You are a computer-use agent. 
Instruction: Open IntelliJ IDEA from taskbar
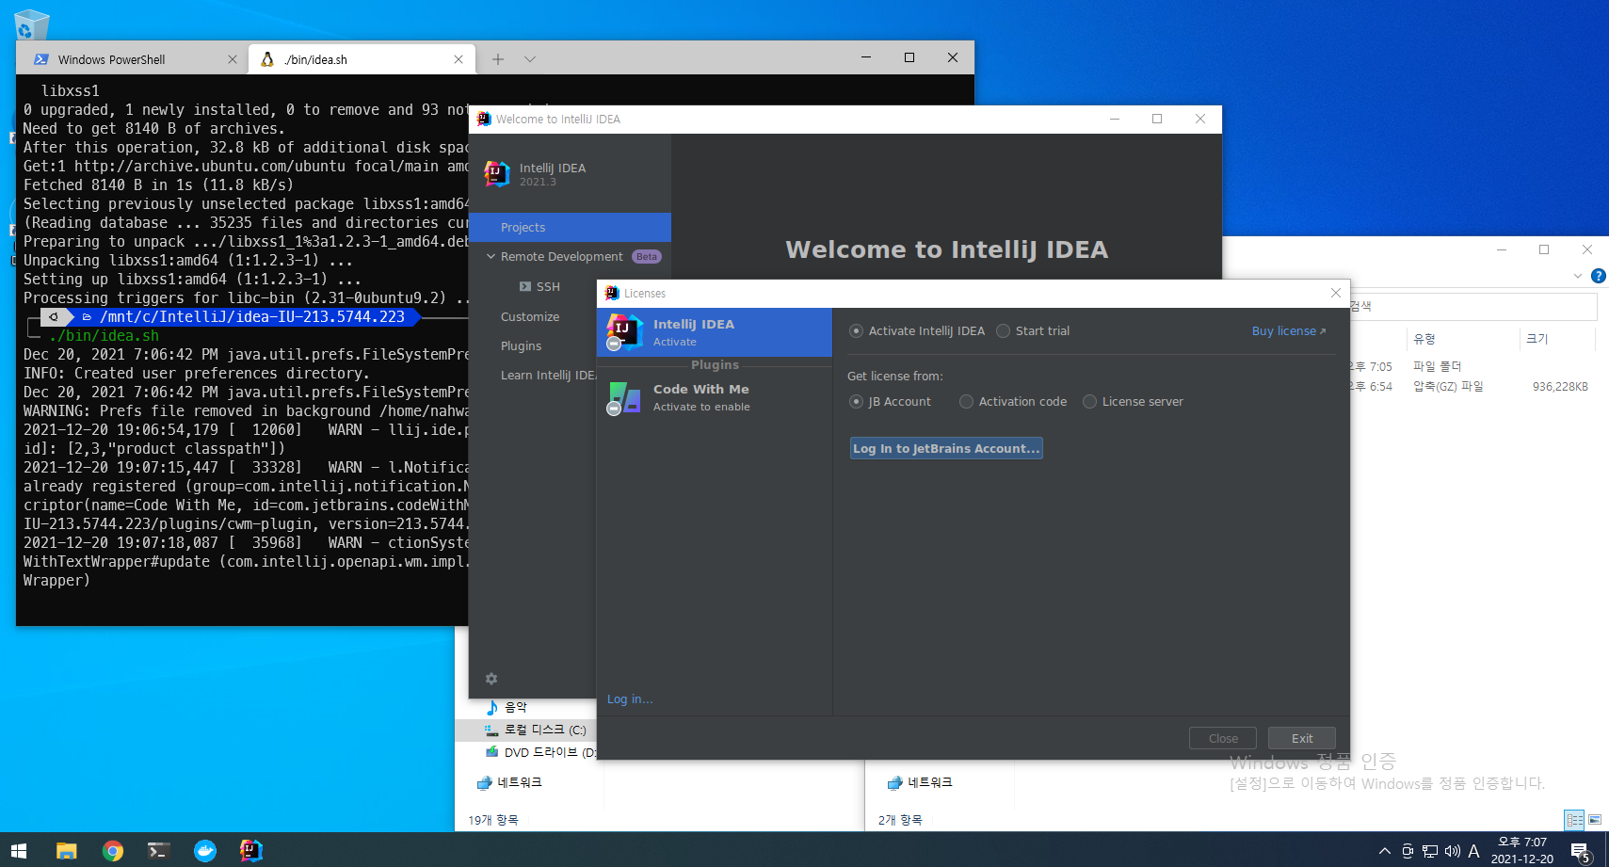click(250, 850)
